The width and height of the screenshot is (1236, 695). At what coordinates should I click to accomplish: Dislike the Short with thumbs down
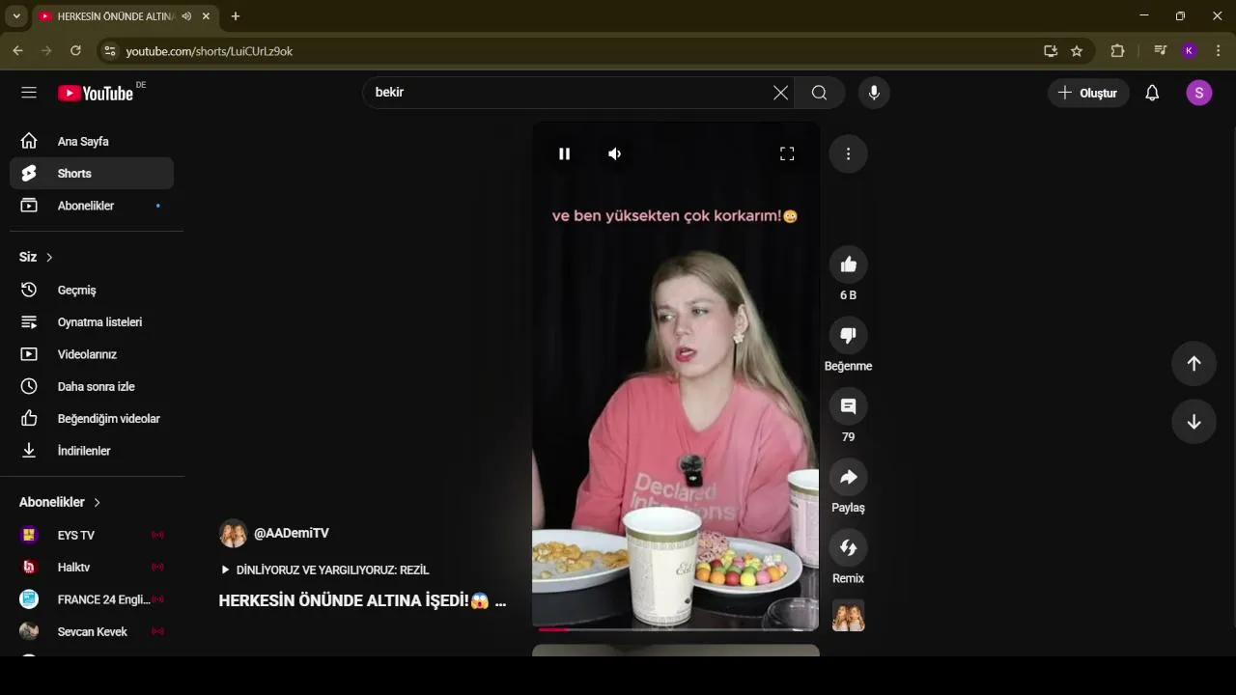[848, 335]
